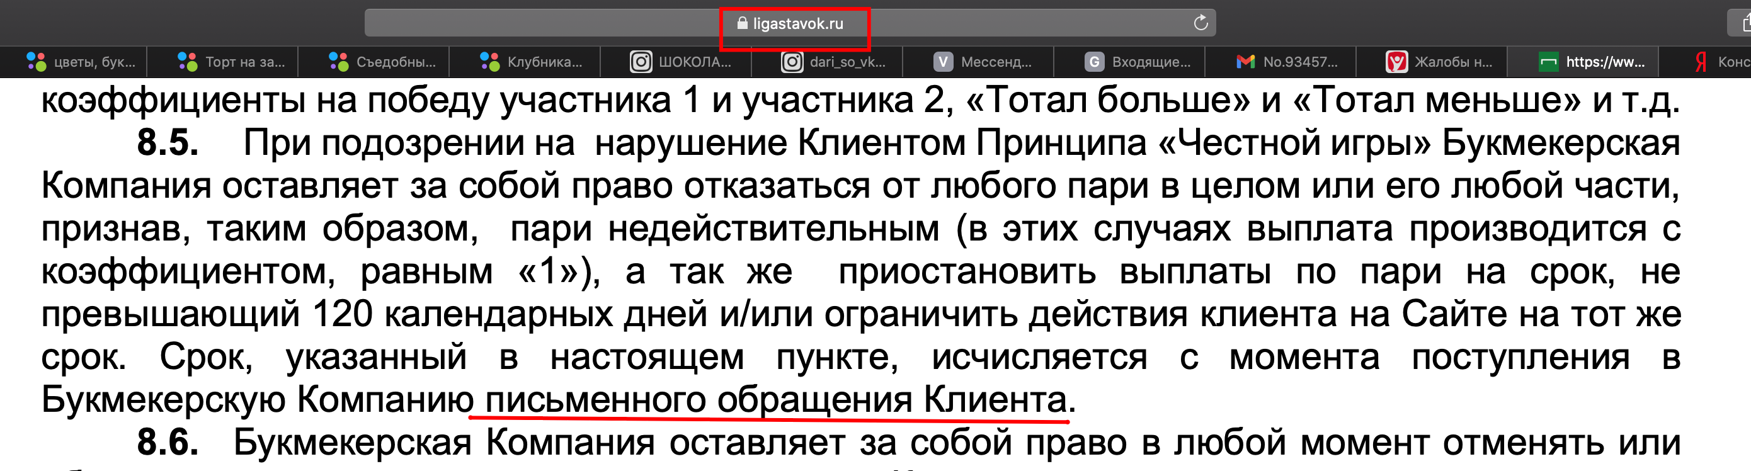Viewport: 1751px width, 471px height.
Task: Open the 'Торт на за...' tab
Action: [x=232, y=62]
